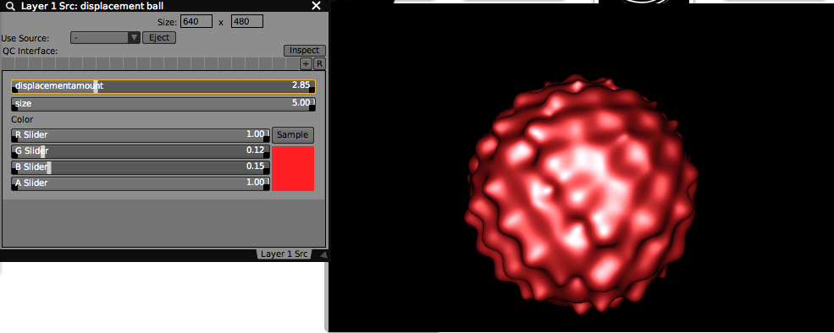The image size is (834, 333).
Task: Adjust the A Slider
Action: [x=141, y=183]
